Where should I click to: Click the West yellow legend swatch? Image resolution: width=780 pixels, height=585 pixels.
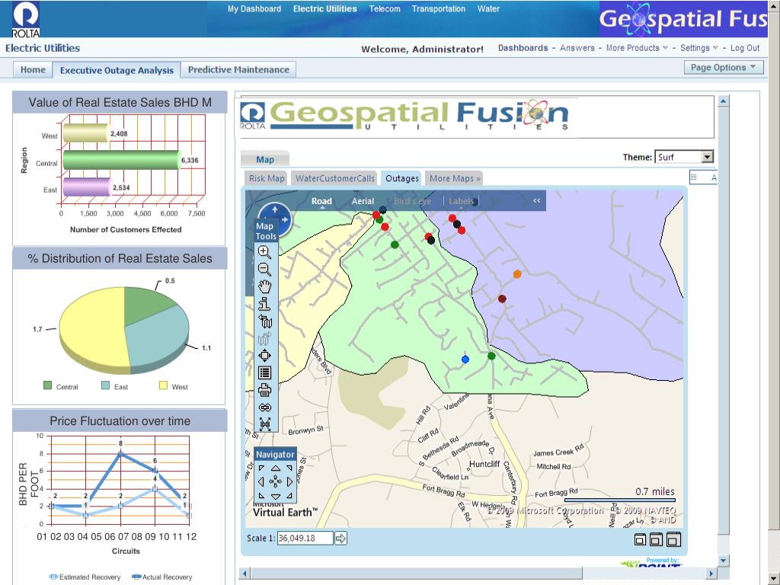click(163, 385)
